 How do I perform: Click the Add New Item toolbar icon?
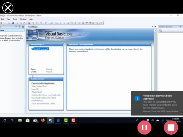click(4, 23)
